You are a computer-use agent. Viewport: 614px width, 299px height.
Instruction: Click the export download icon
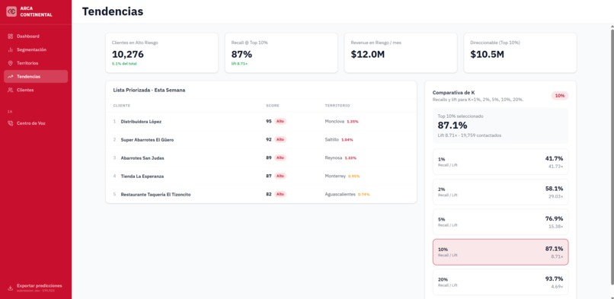click(11, 288)
